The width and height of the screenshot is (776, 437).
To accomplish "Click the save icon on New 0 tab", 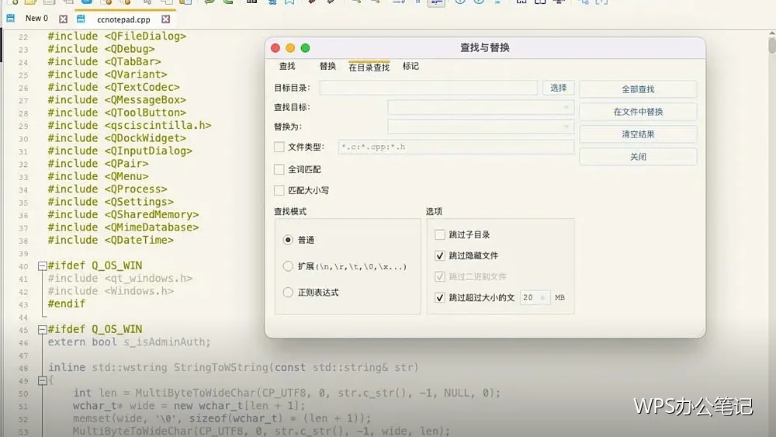I will tap(10, 19).
